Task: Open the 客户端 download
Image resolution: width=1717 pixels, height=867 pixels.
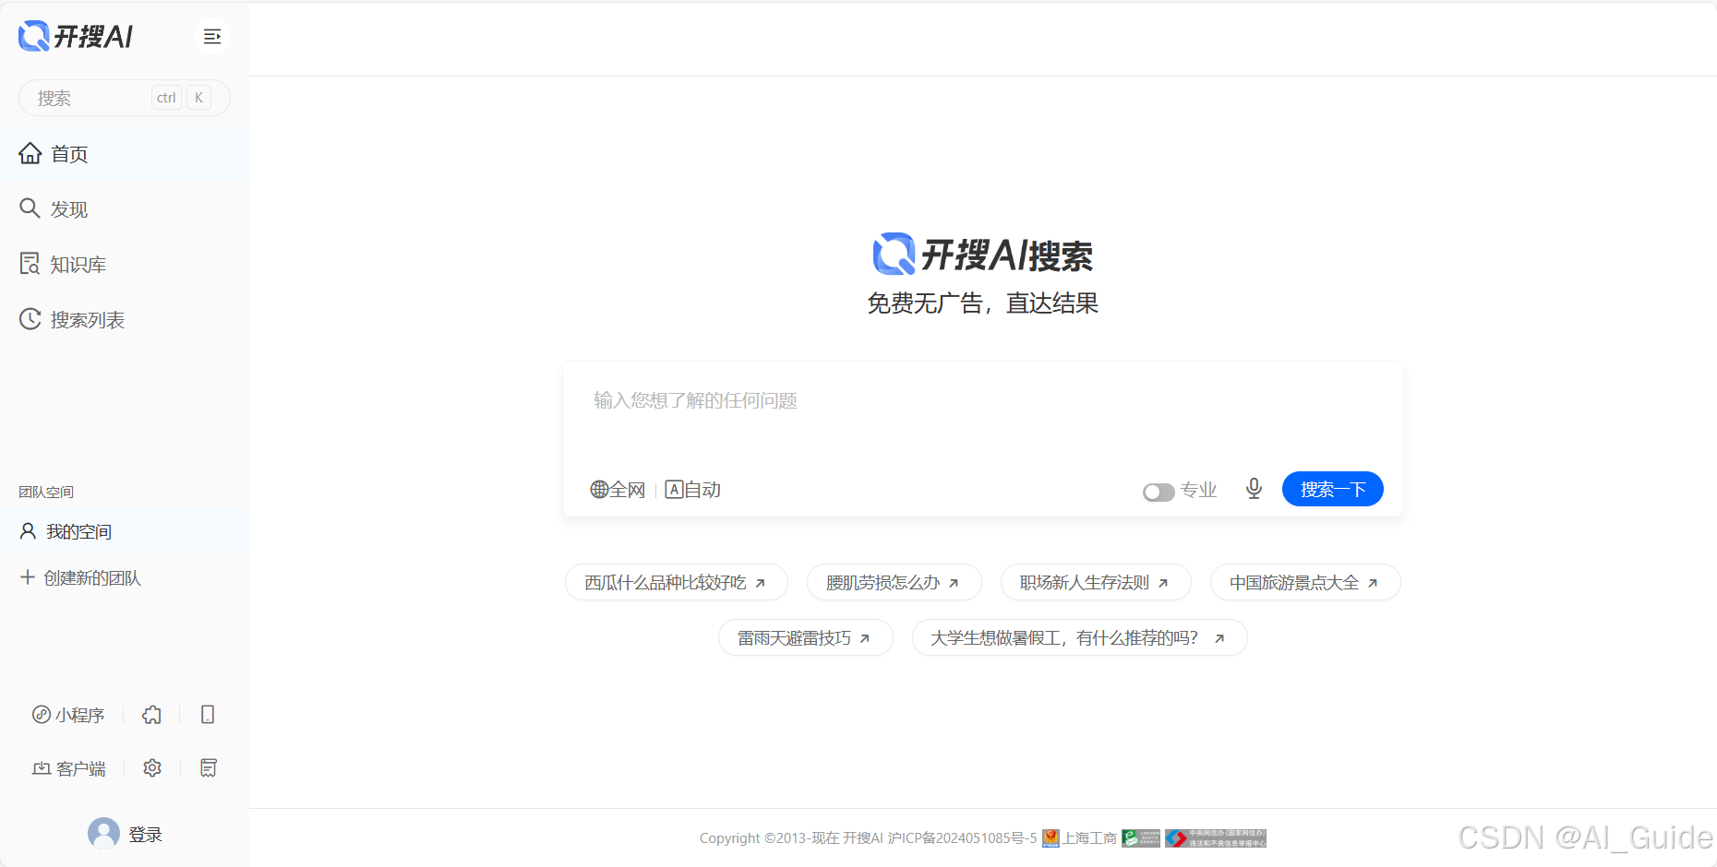Action: [x=69, y=768]
